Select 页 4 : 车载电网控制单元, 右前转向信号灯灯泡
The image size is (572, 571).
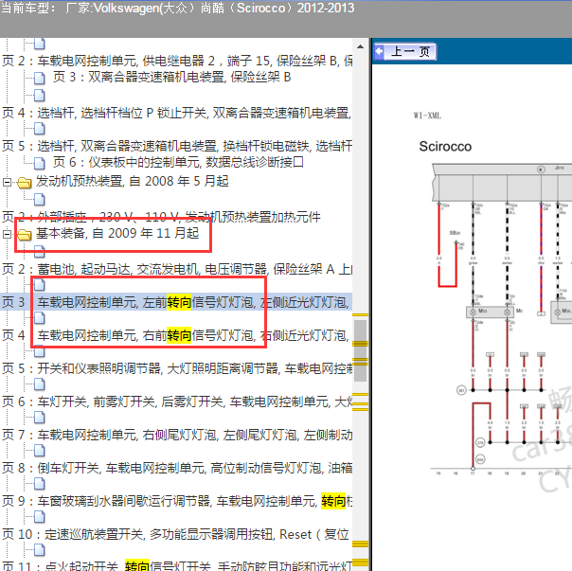pos(177,335)
